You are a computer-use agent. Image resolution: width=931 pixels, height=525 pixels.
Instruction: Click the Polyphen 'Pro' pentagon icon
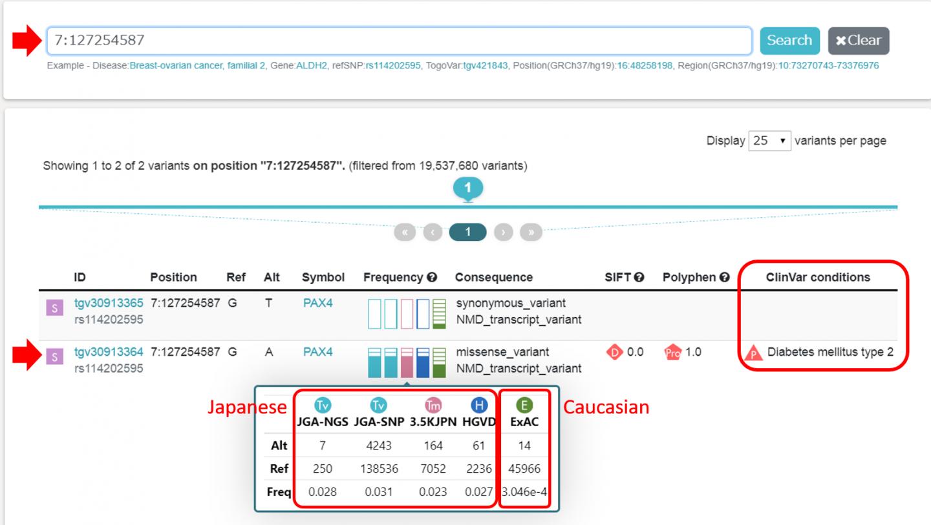tap(673, 353)
